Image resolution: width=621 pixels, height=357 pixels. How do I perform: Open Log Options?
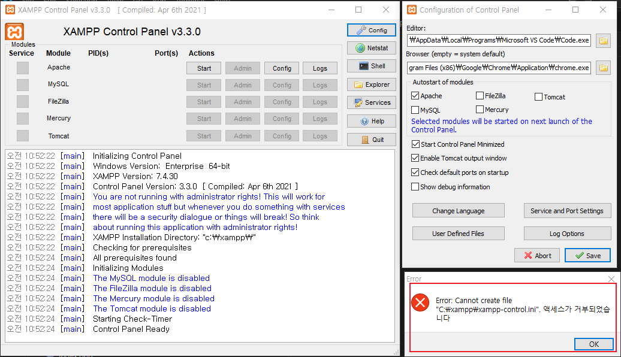coord(567,233)
